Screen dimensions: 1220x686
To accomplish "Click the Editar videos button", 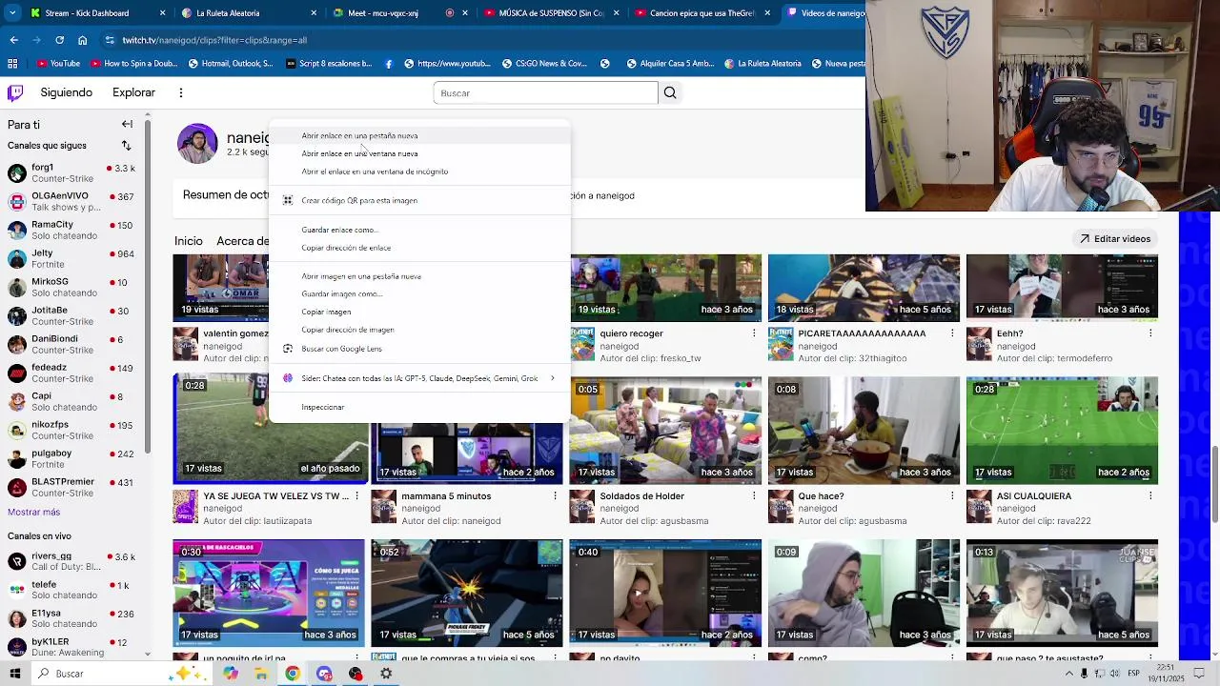I will click(1114, 238).
